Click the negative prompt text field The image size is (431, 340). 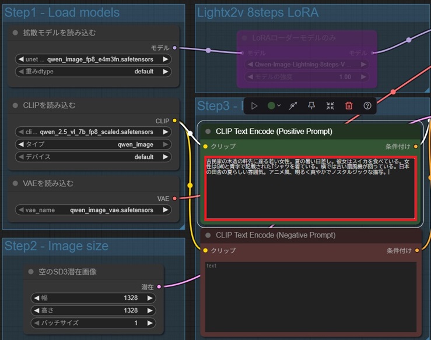coord(310,296)
